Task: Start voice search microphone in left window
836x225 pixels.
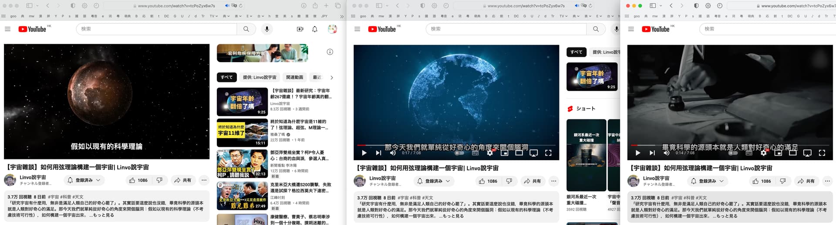Action: 267,29
